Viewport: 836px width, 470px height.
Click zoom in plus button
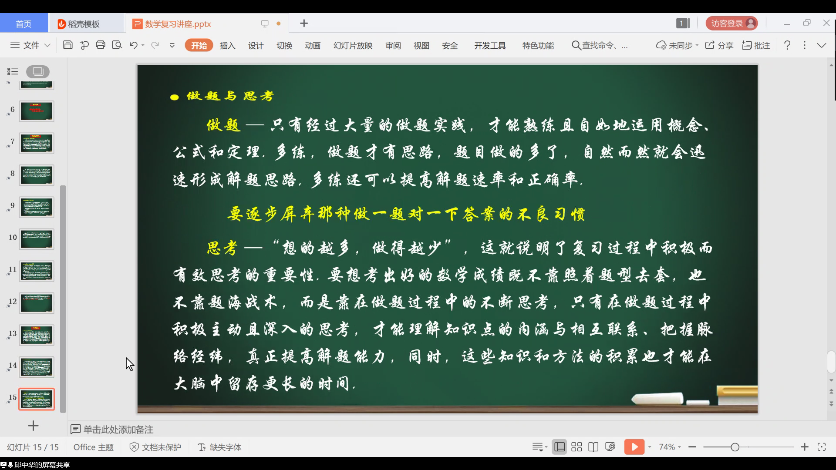[x=805, y=447]
